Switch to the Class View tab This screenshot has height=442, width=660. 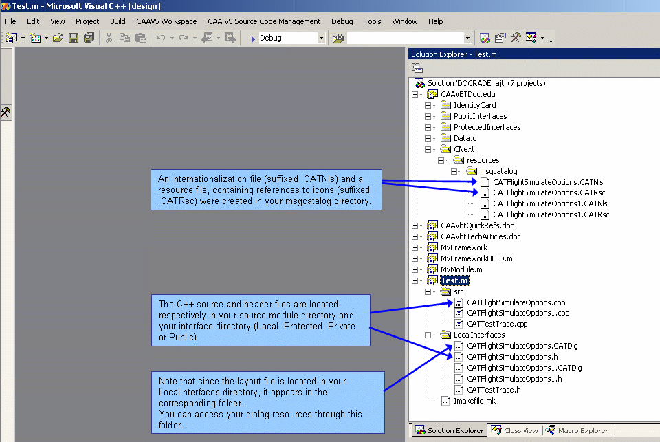tap(514, 430)
